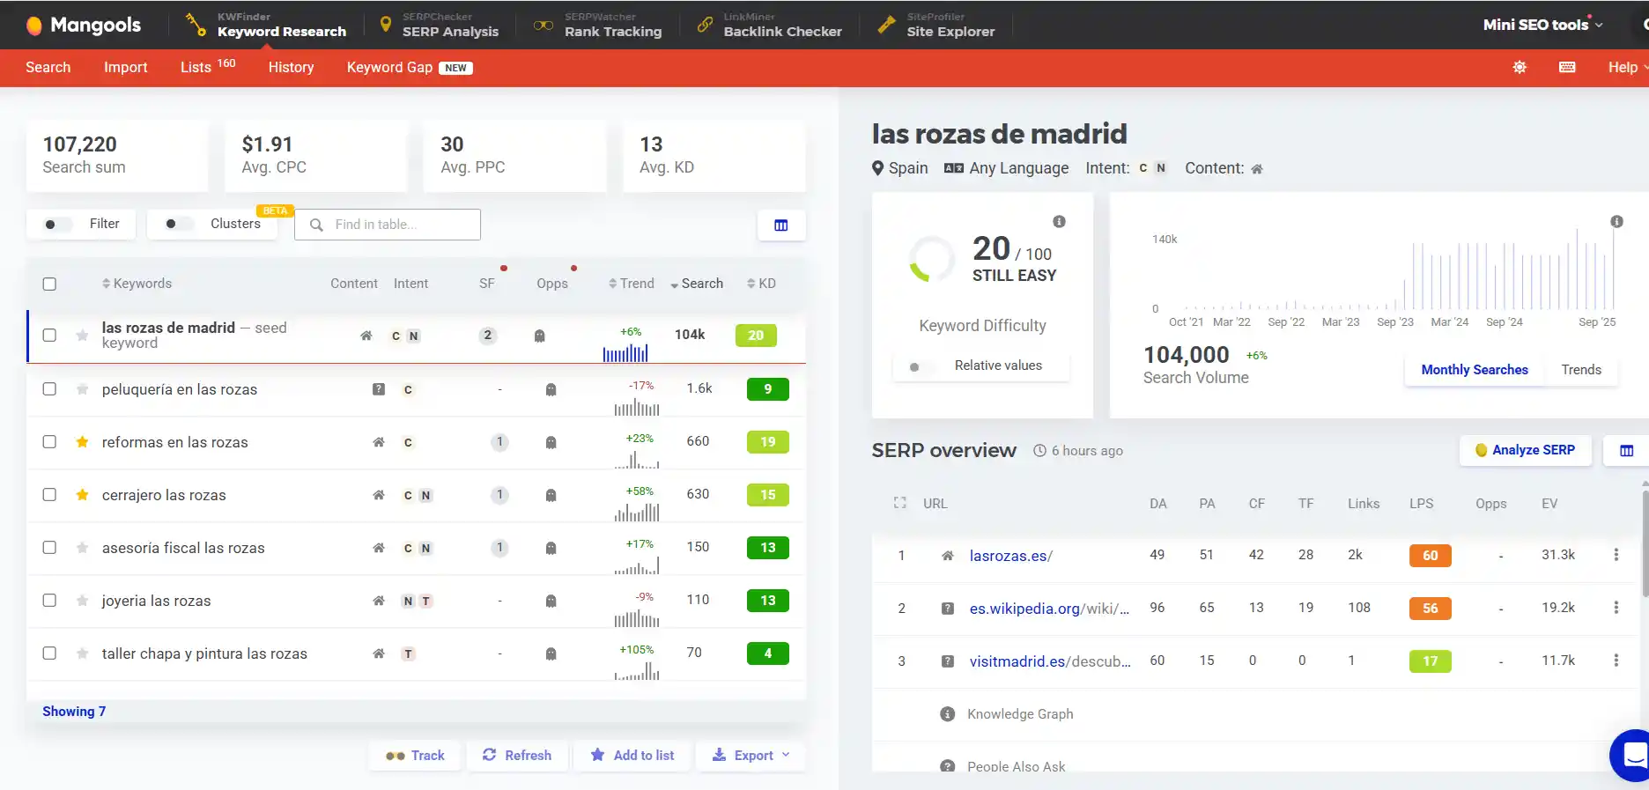Viewport: 1649px width, 790px height.
Task: Open the keyboard shortcuts icon
Action: [1567, 67]
